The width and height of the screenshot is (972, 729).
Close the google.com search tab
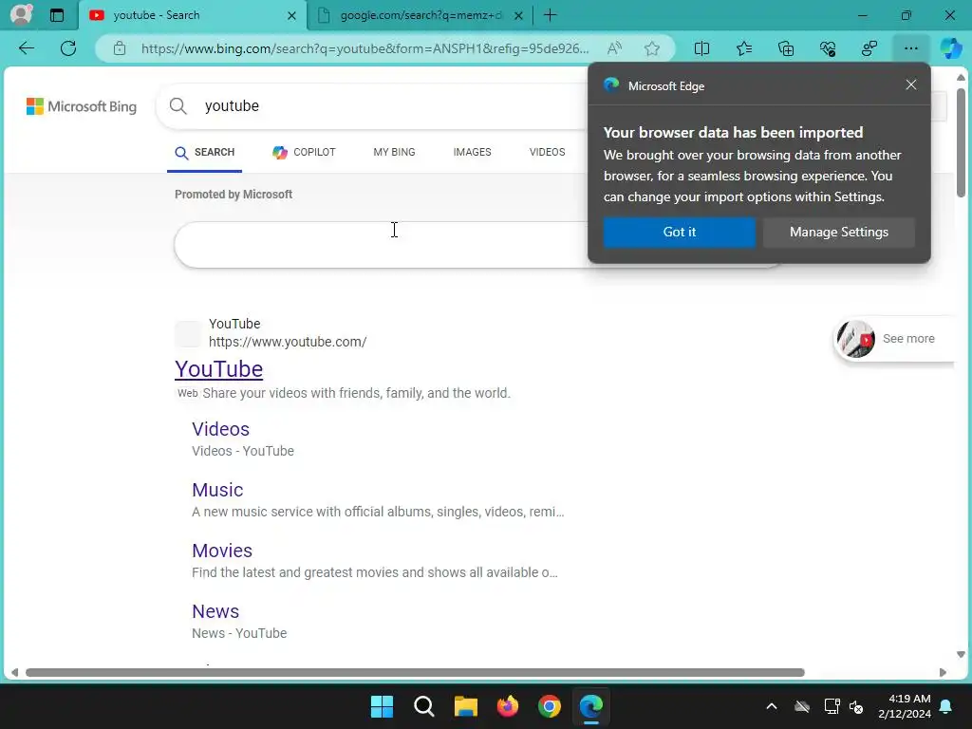click(519, 15)
